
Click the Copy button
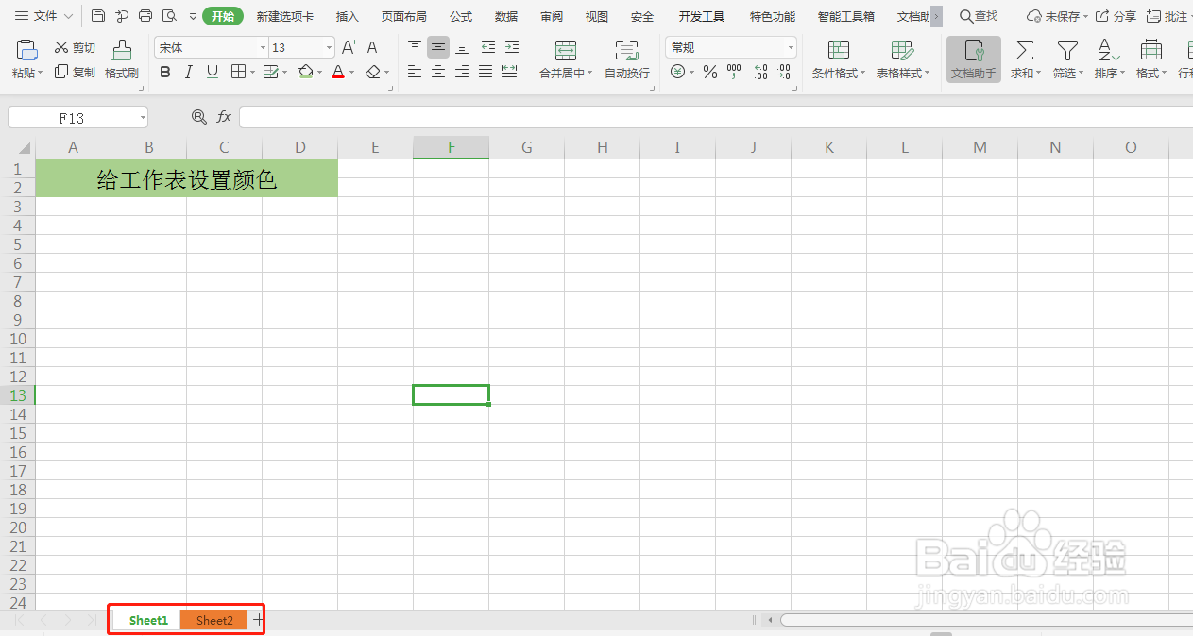[x=75, y=72]
